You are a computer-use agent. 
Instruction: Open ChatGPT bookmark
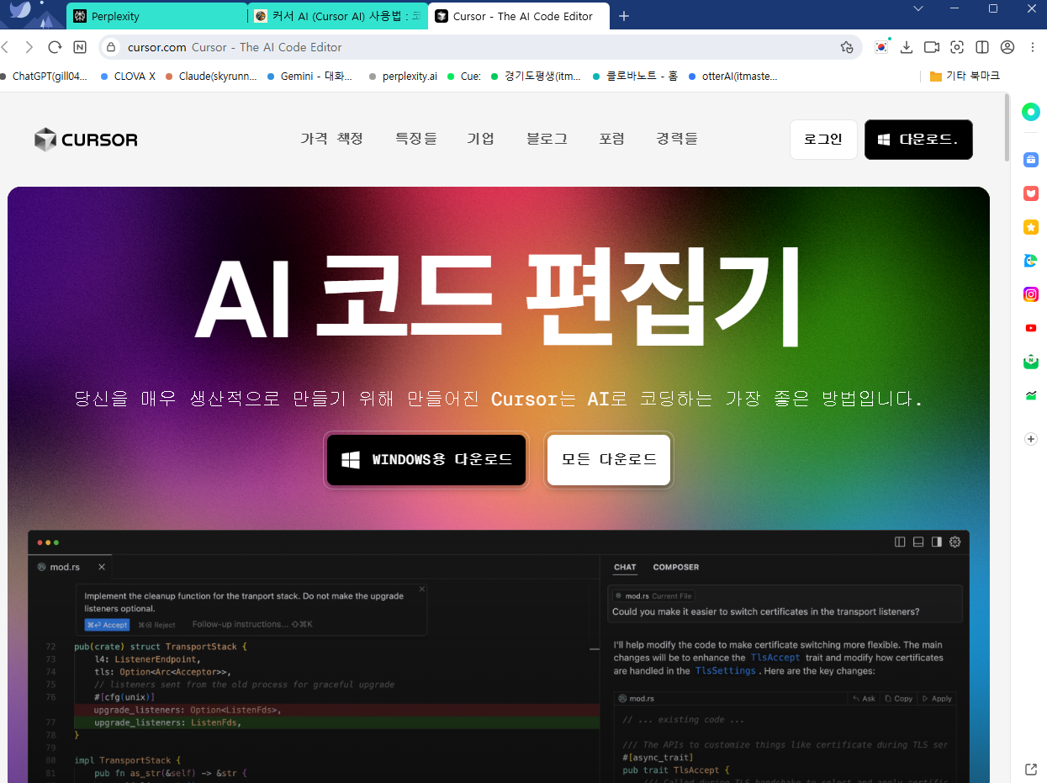point(44,76)
